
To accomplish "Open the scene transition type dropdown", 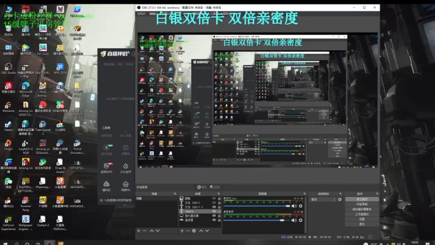I will click(x=323, y=199).
